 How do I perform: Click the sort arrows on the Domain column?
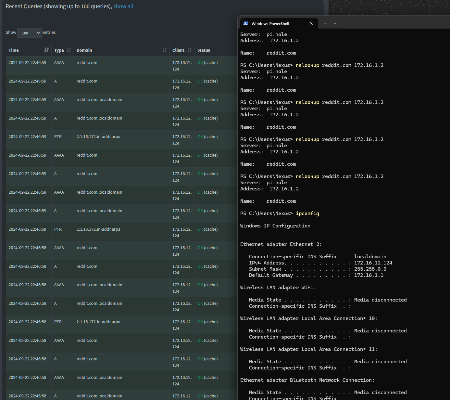tap(164, 50)
